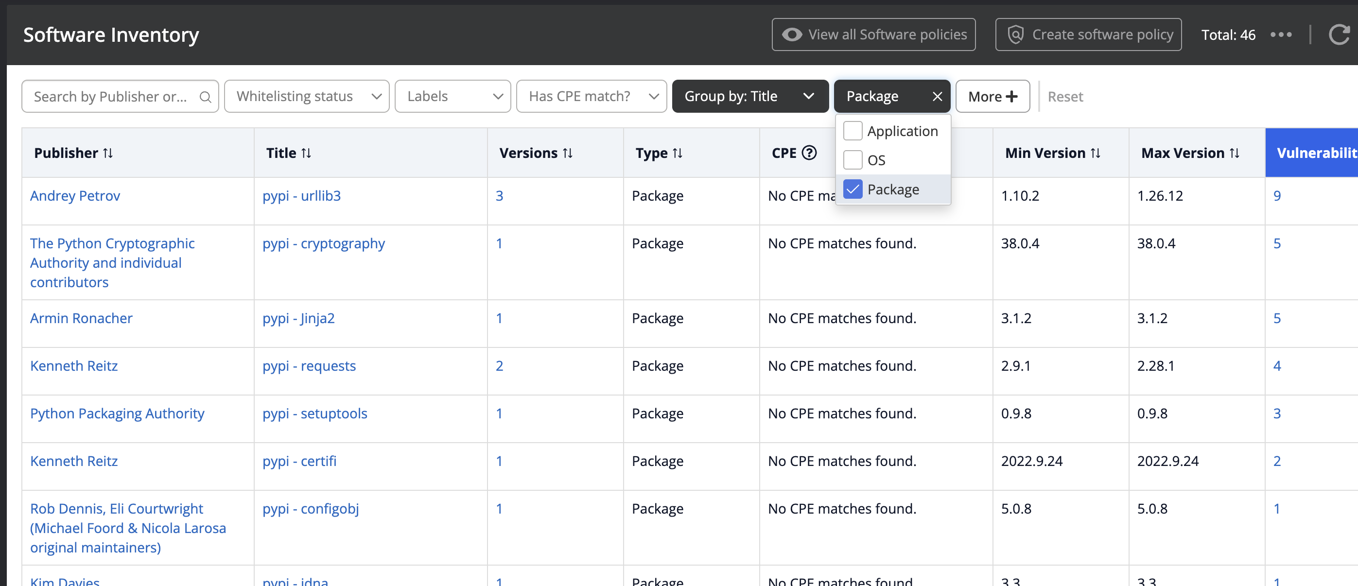Open the three-dots more options menu
Screen dimensions: 1358x586
coord(1281,35)
